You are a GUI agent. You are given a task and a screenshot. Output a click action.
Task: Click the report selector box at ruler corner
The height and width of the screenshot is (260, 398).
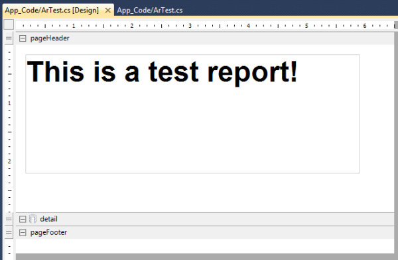[9, 25]
